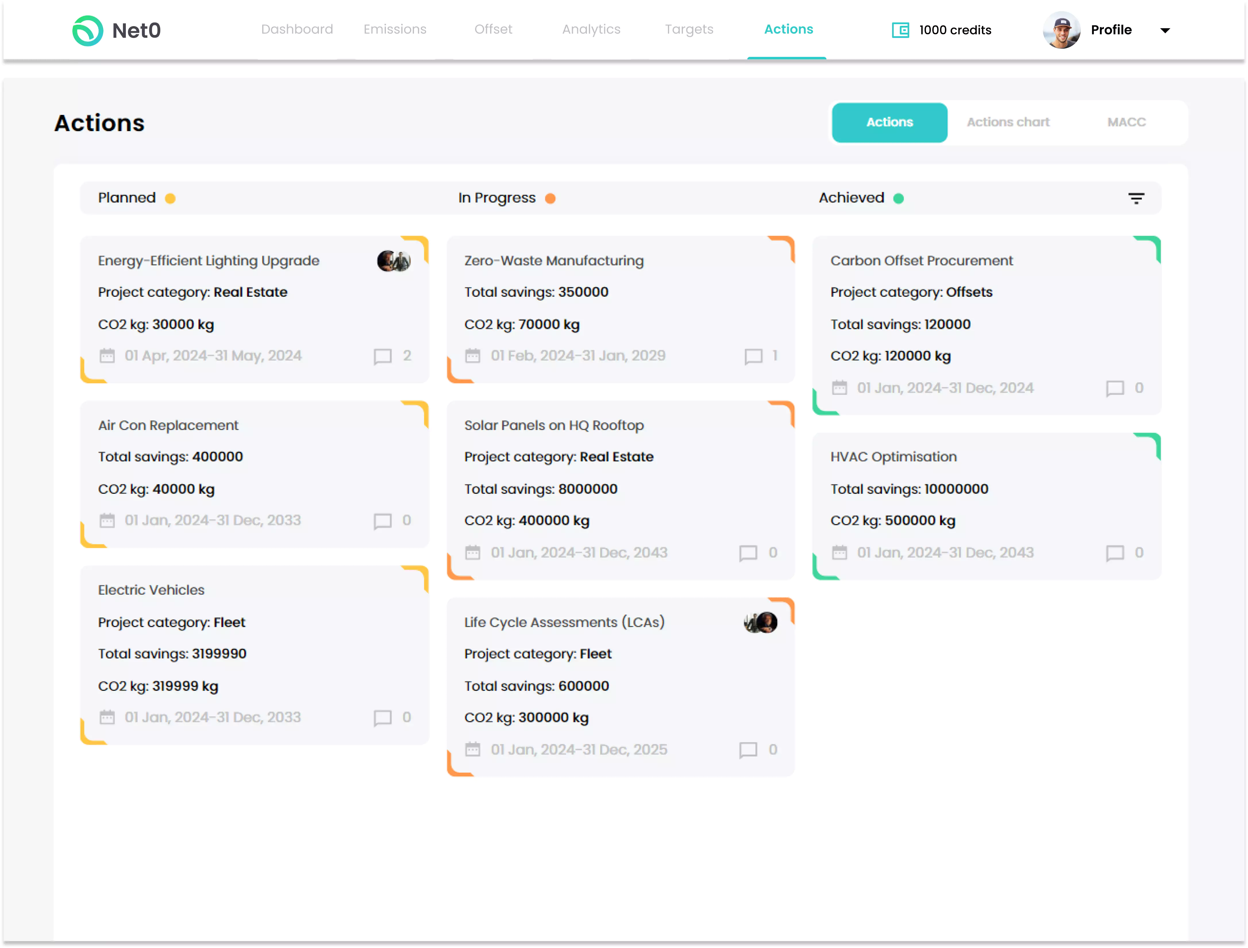Switch to the Actions chart view
Screen dimensions: 1248x948
[1008, 122]
